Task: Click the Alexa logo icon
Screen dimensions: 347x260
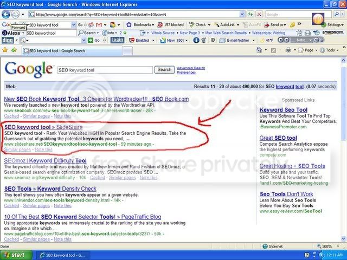Action: pos(11,33)
